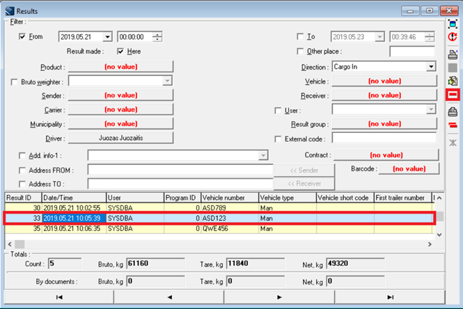Click the To time spinner arrows
Viewport: 463px width, 309px height.
pyautogui.click(x=430, y=37)
